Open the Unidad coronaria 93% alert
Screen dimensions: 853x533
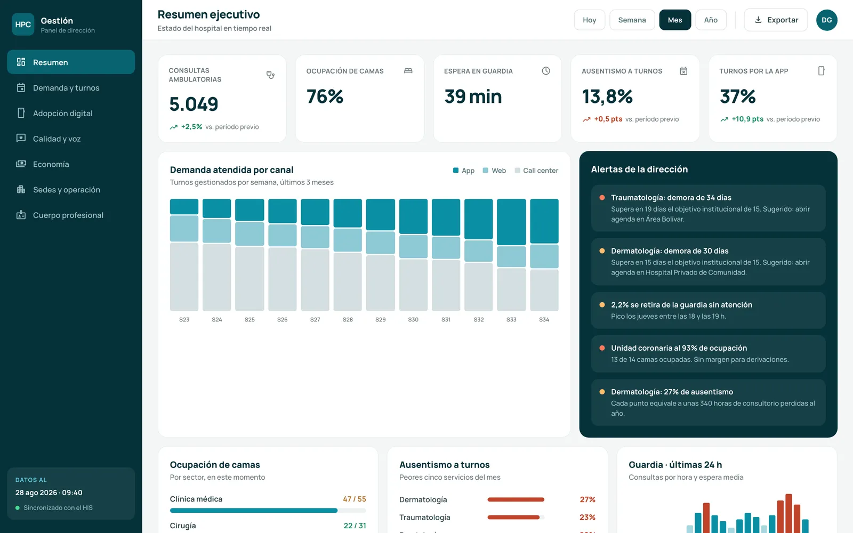tap(708, 353)
